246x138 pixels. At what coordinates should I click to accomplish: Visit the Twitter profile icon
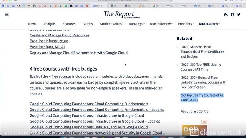point(239,15)
